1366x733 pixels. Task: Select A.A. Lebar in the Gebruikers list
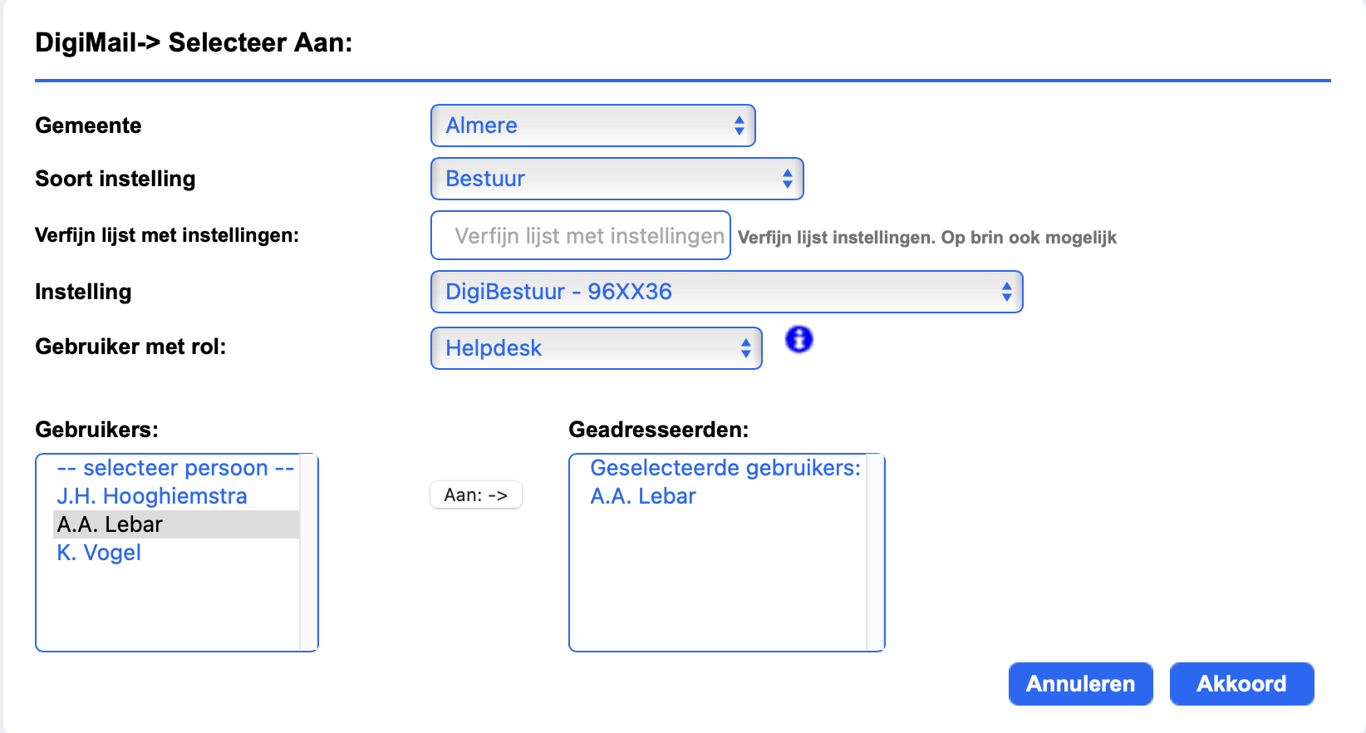pyautogui.click(x=109, y=524)
